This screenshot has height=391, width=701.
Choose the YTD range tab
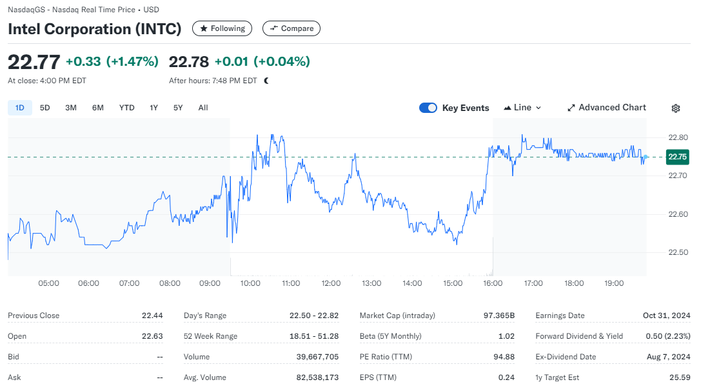pos(126,108)
